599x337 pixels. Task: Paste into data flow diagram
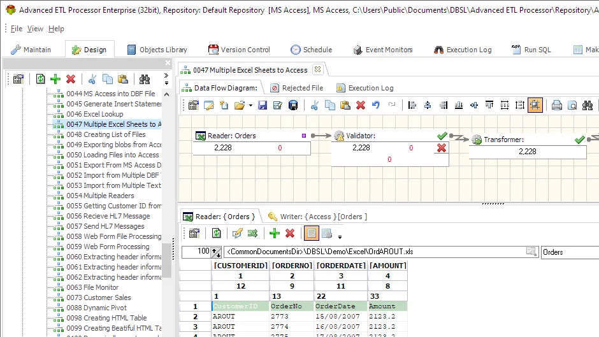tap(345, 105)
